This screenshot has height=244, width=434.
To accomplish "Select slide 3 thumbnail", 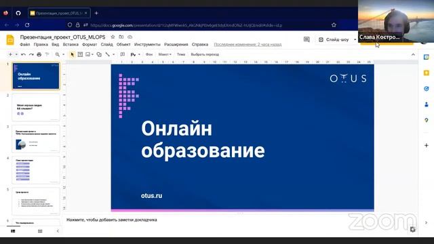I will tap(36, 138).
